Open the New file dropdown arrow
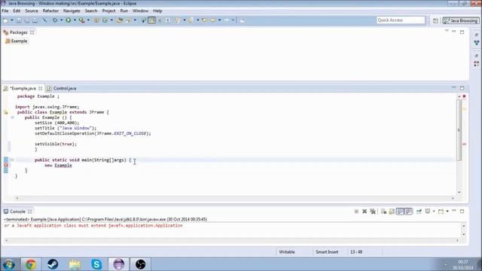 click(12, 20)
